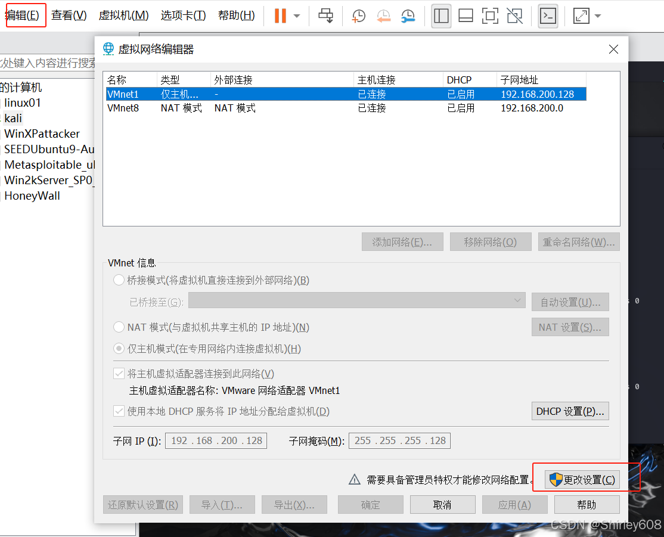Take a snapshot with the clock-plus icon

pyautogui.click(x=358, y=16)
